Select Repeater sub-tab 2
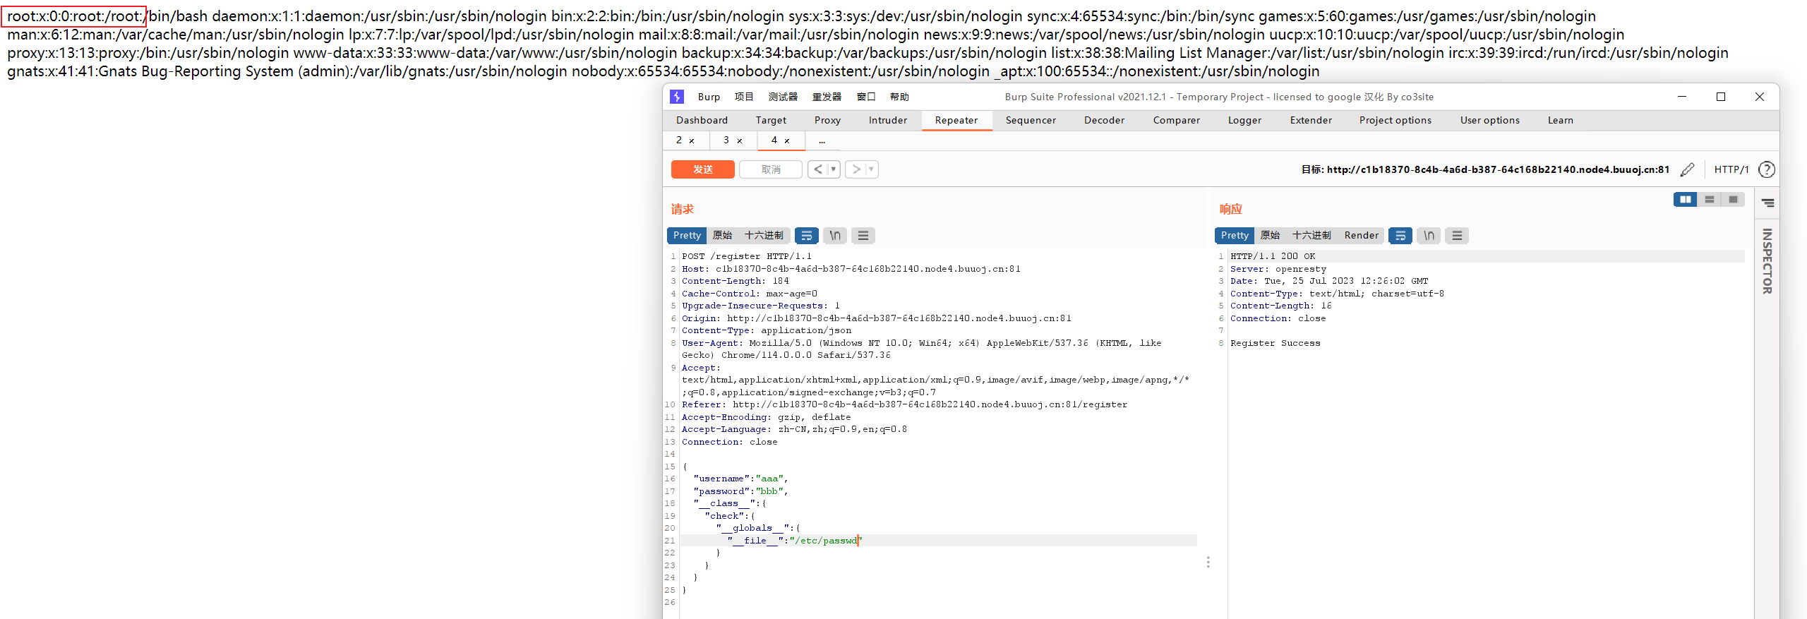 (679, 140)
